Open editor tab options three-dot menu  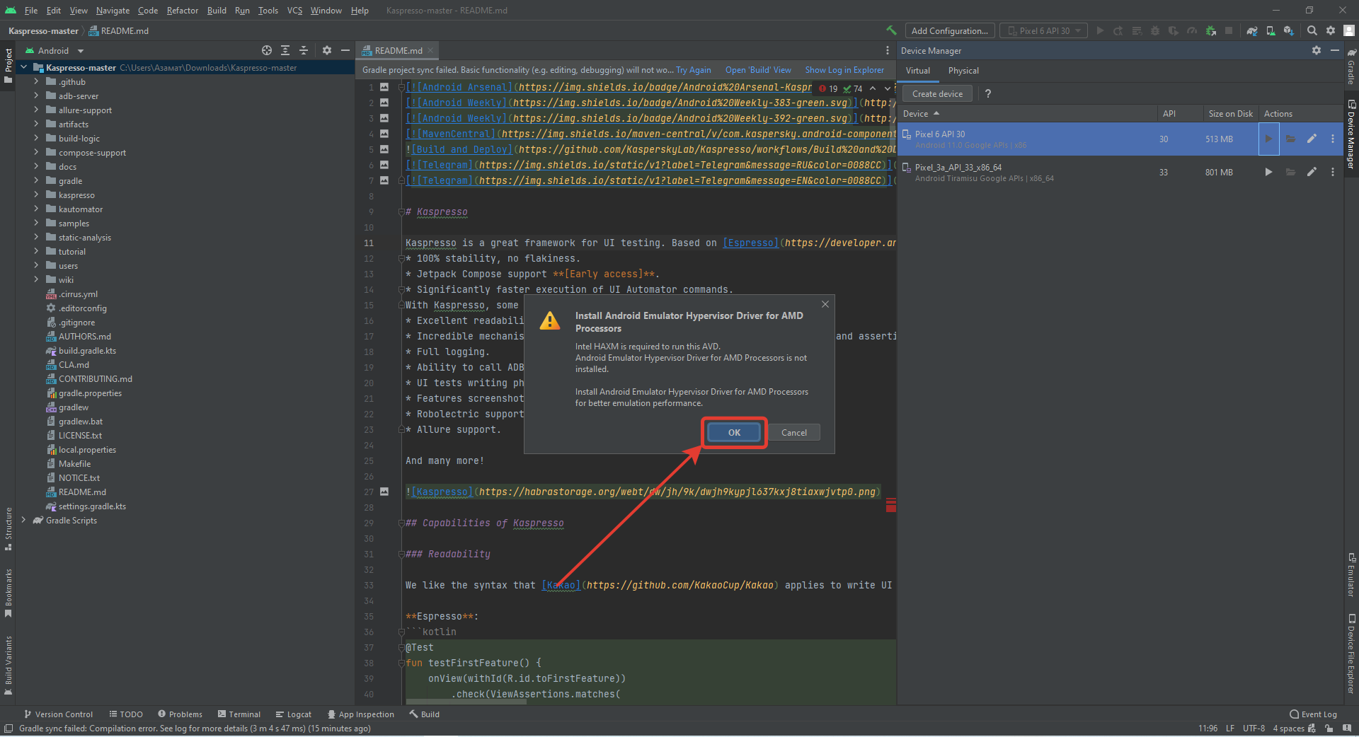point(888,50)
